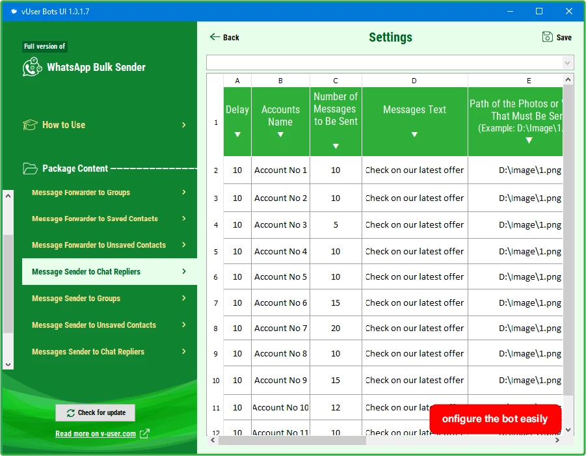Click the WhatsApp Bulk Sender logo icon
586x456 pixels.
tap(32, 67)
